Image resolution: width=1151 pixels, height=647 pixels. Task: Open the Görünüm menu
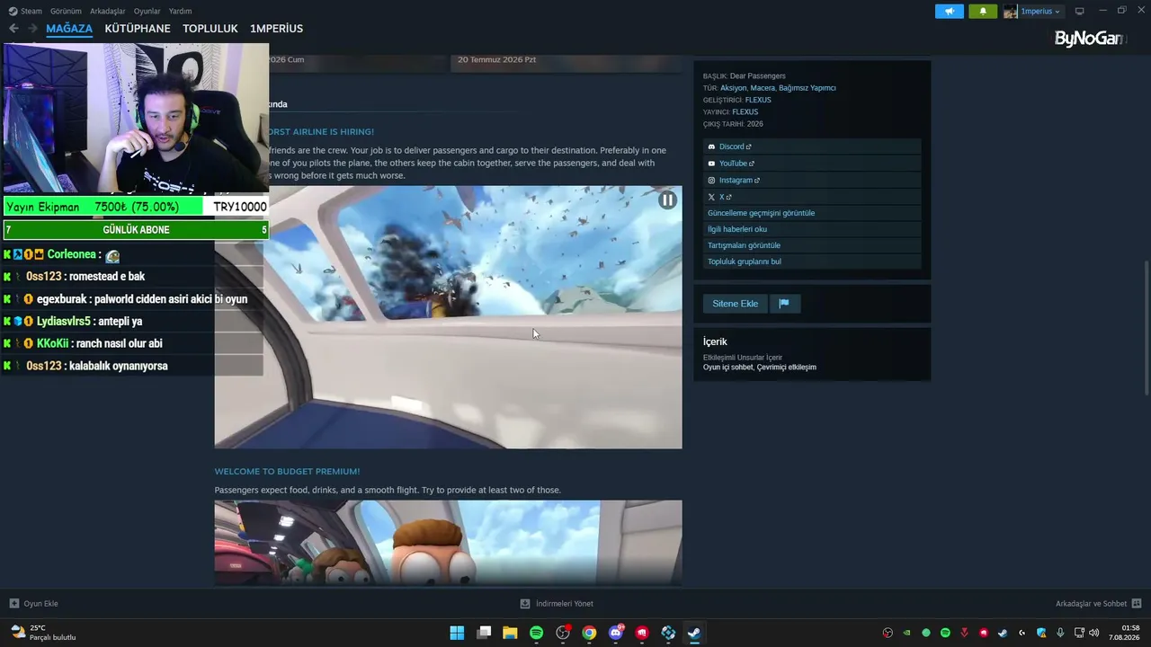(66, 12)
